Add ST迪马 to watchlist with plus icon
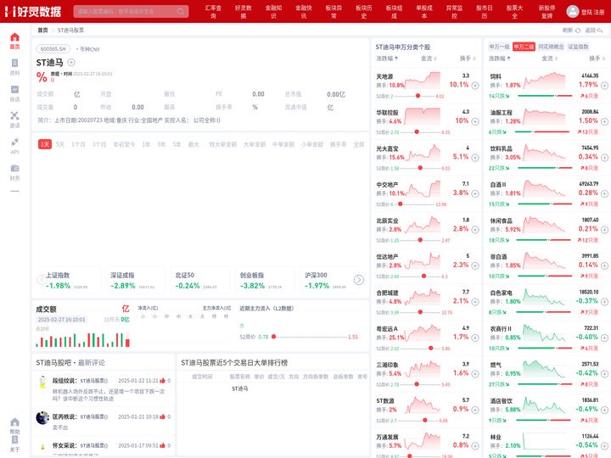The width and height of the screenshot is (611, 458). coord(71,62)
